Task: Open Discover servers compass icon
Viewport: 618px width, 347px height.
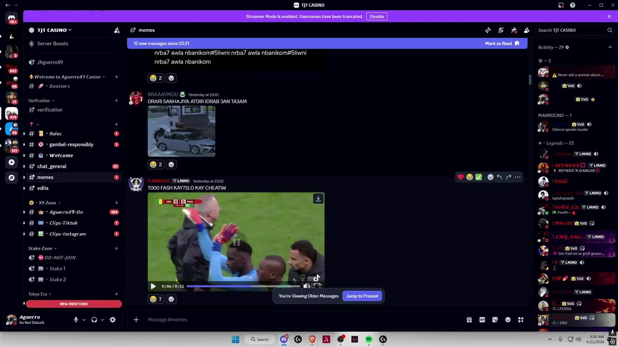Action: click(x=12, y=177)
